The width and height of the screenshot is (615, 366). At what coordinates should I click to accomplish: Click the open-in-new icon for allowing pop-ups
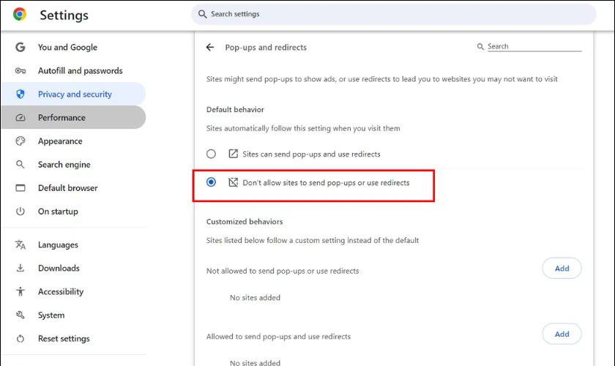[233, 154]
